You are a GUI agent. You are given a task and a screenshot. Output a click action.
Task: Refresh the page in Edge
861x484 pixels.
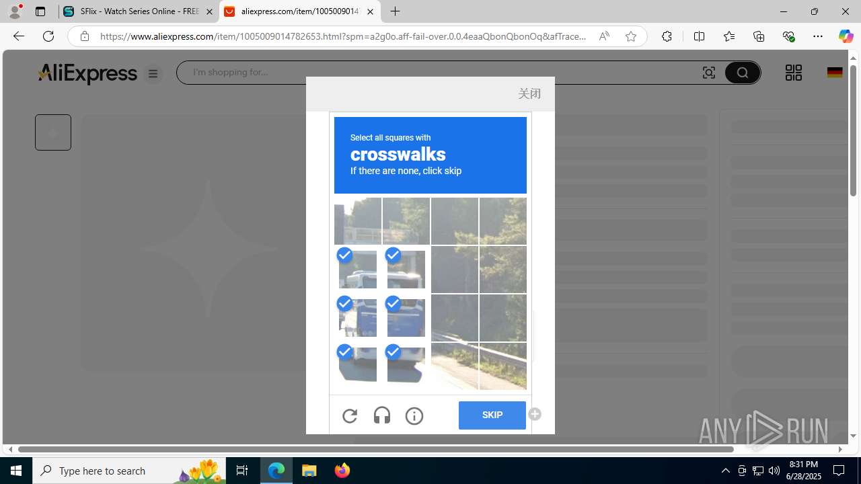48,36
